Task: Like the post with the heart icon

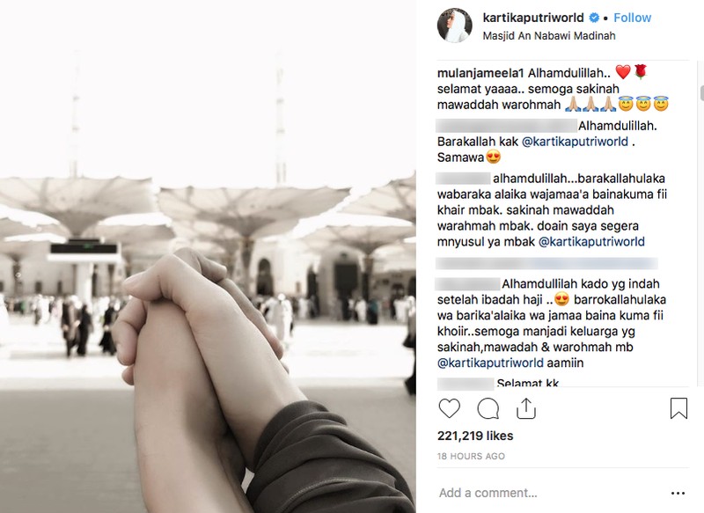Action: tap(449, 408)
